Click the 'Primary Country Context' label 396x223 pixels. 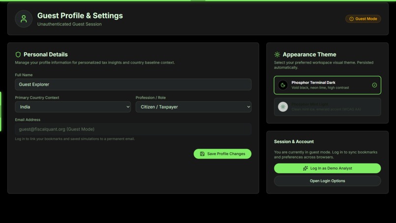pos(37,97)
